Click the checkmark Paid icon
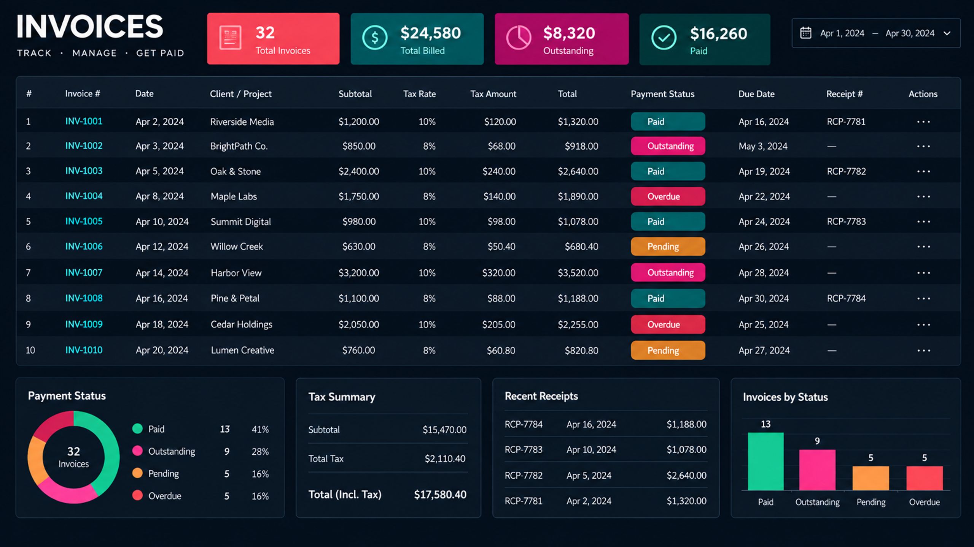Screen dimensions: 974x547 tap(664, 38)
